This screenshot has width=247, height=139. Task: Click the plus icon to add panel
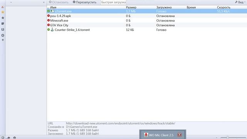pos(3,40)
